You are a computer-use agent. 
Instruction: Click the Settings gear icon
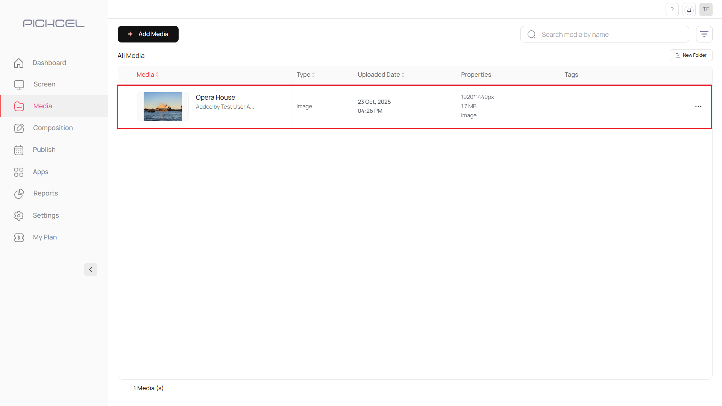[19, 215]
